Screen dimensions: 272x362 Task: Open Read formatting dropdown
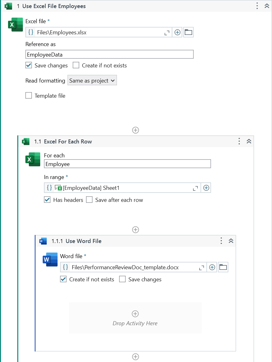coord(92,81)
